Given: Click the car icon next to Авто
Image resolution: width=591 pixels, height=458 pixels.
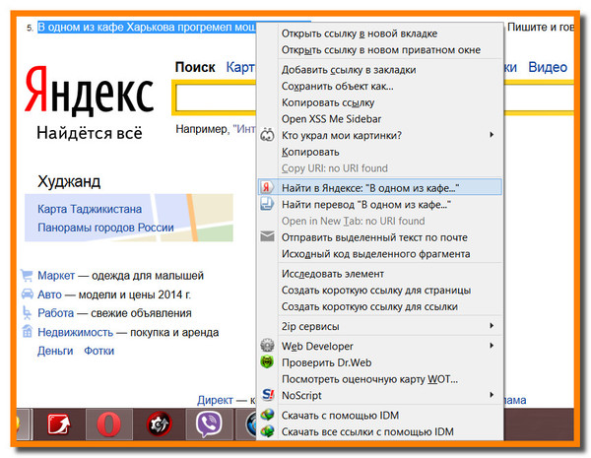Looking at the screenshot, I should coord(27,294).
